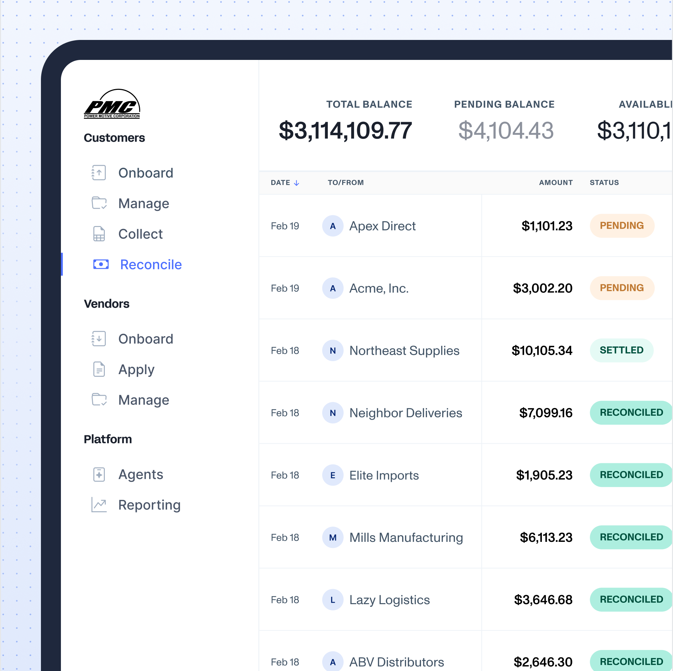Viewport: 673px width, 671px height.
Task: Click the $10,105.34 amount
Action: [542, 351]
